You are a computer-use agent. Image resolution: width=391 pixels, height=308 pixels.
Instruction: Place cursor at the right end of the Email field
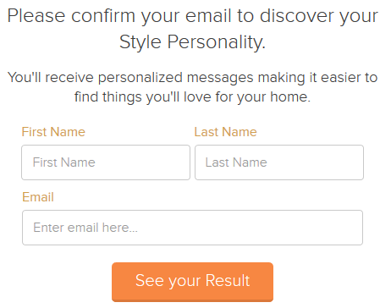pos(355,228)
